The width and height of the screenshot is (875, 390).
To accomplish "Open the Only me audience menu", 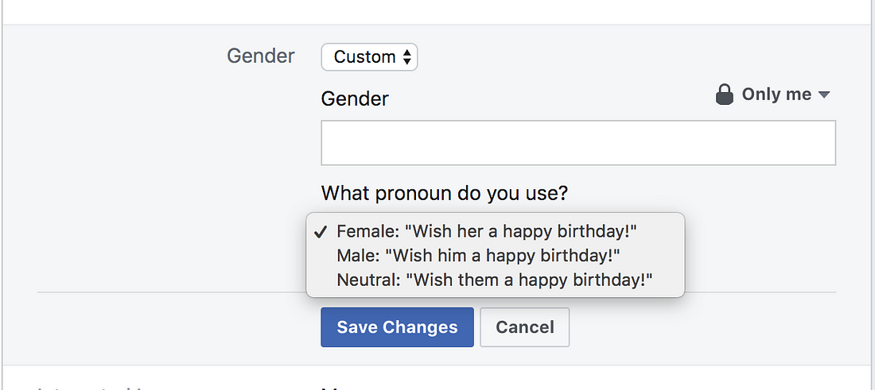I will pos(776,95).
